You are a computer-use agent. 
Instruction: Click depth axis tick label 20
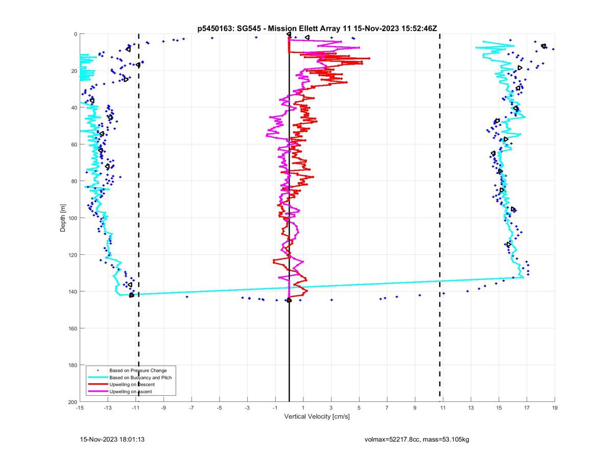click(x=74, y=71)
